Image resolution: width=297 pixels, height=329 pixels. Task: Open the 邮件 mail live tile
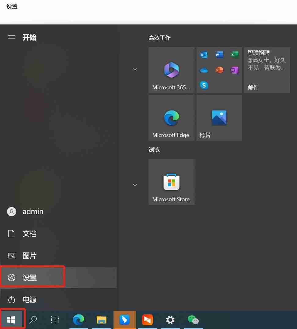[x=267, y=70]
